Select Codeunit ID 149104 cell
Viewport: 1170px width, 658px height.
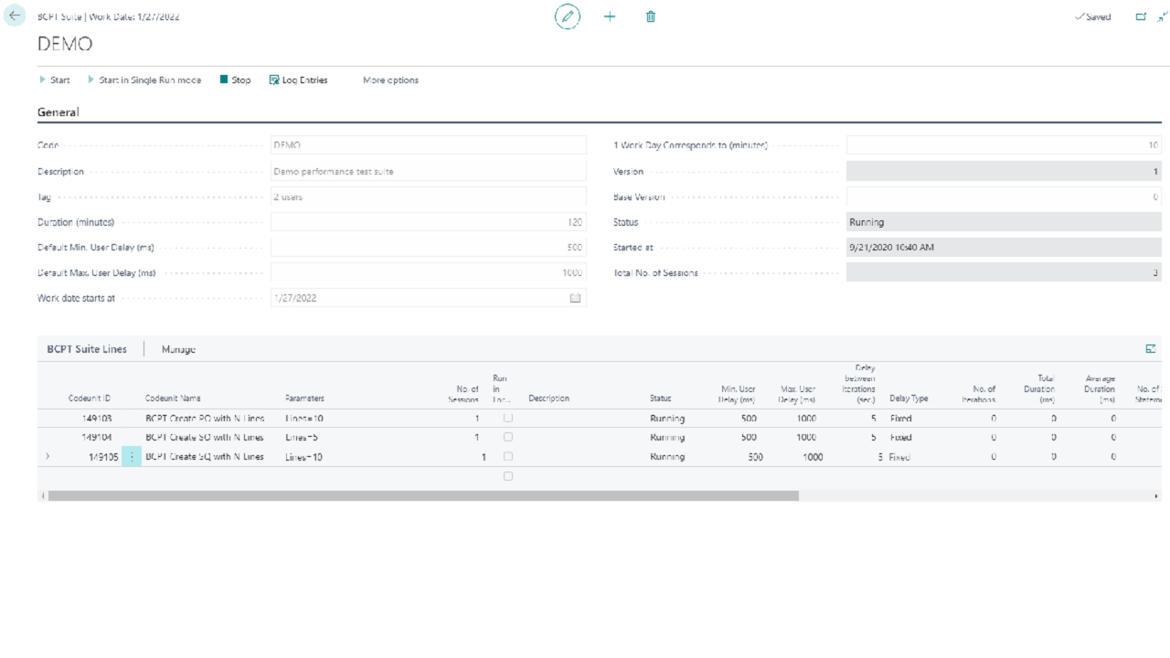[97, 437]
